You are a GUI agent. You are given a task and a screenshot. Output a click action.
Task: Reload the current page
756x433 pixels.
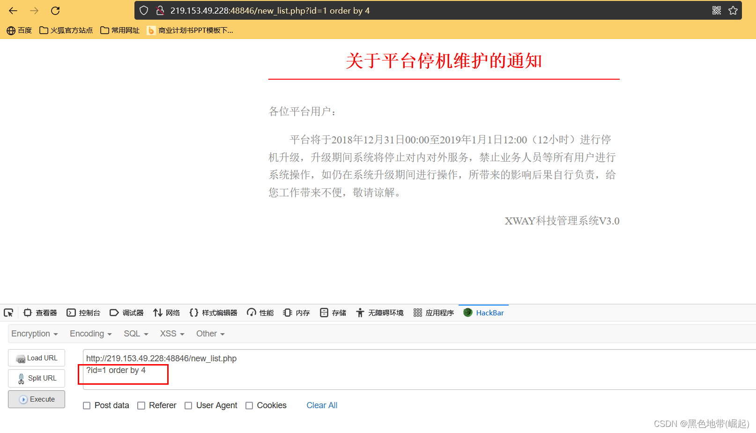point(55,10)
